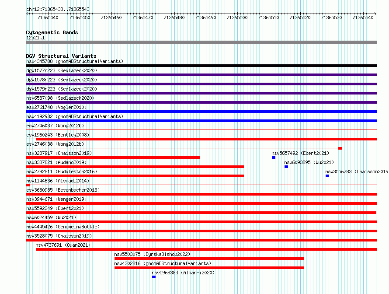389x294 pixels.
Task: Select the red bar under nsv2792811
Action: pos(135,176)
